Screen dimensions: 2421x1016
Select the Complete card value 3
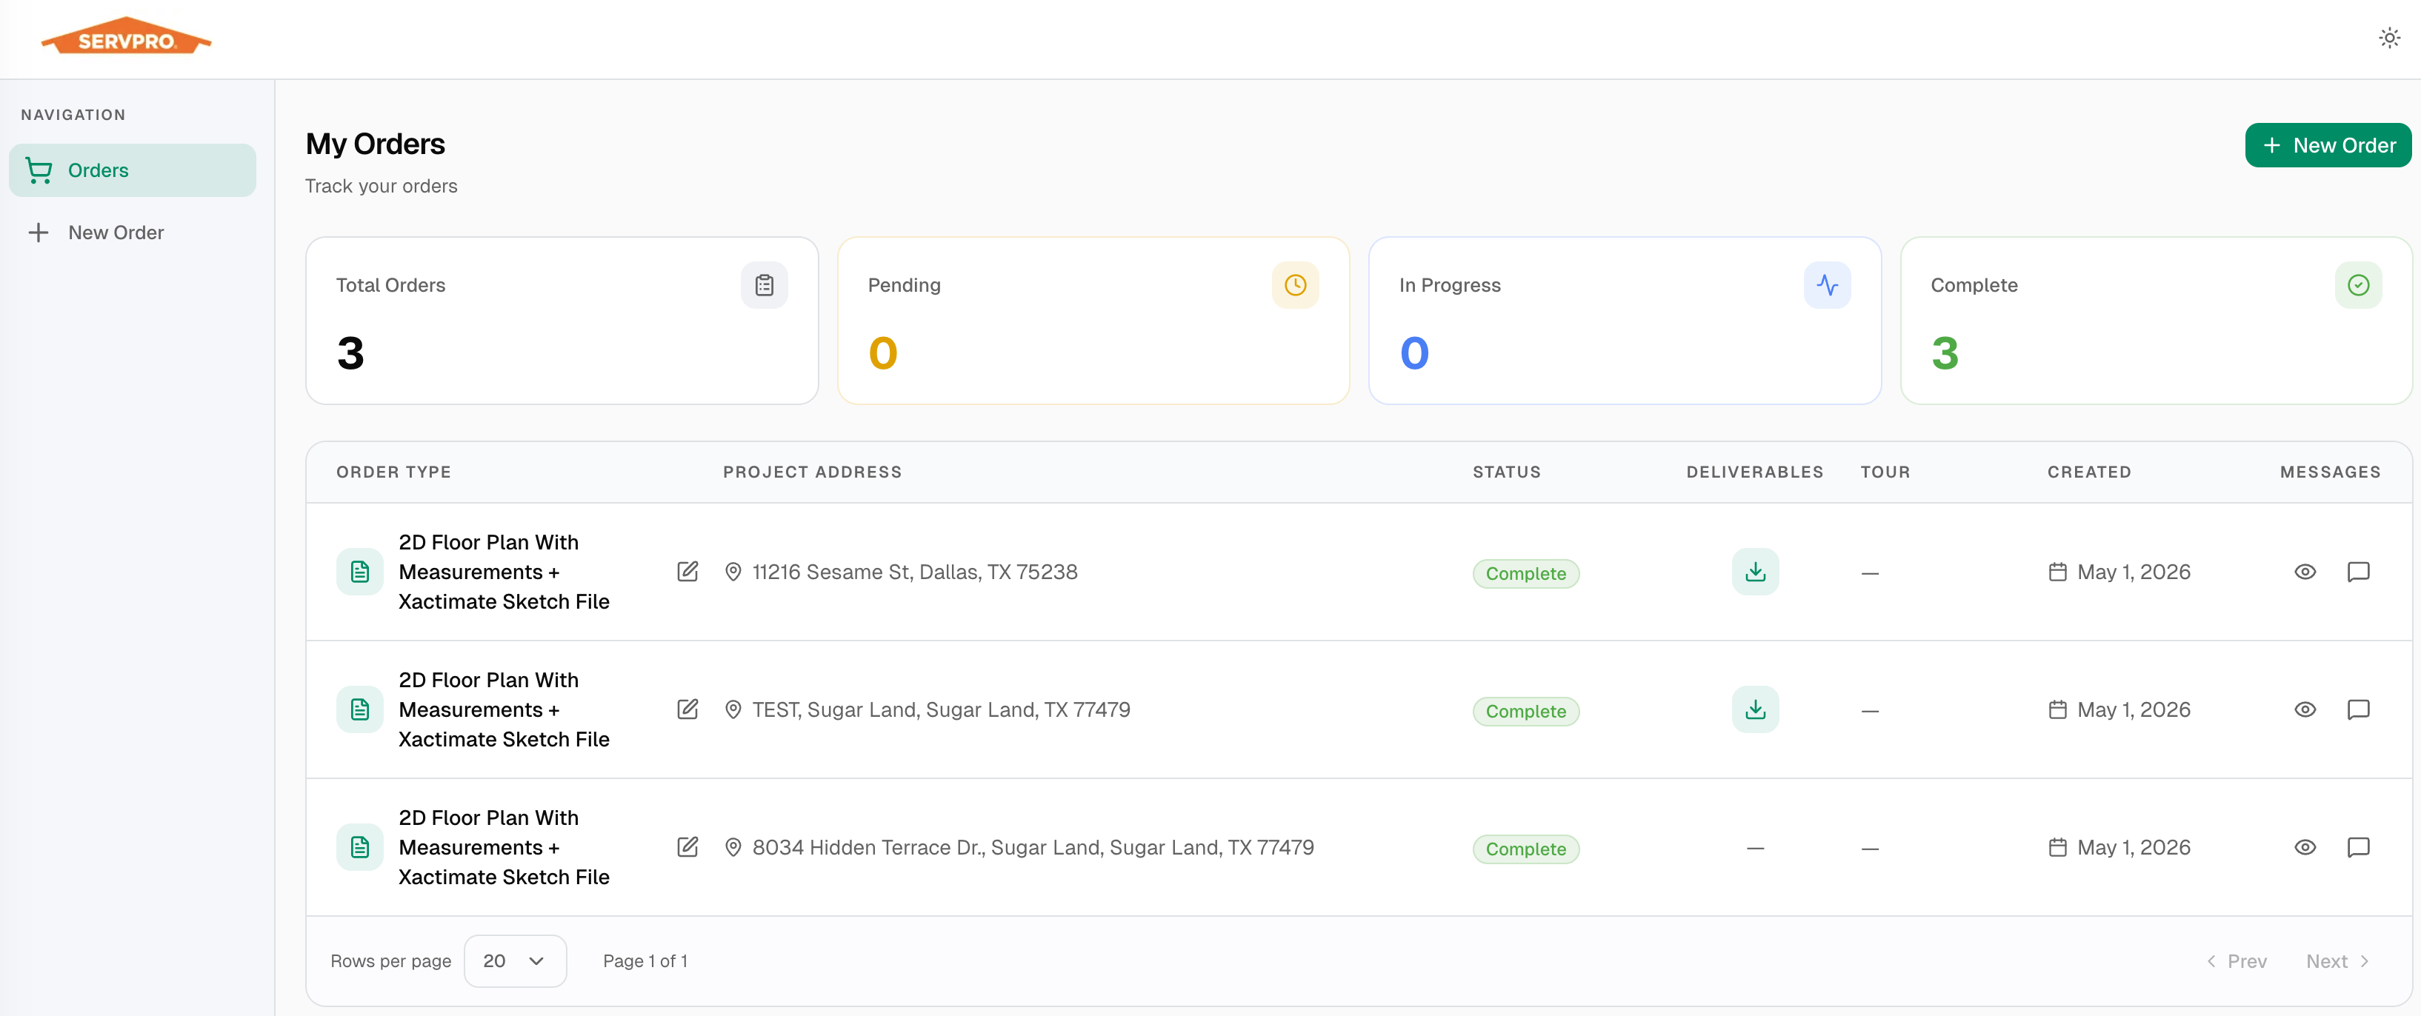pos(1945,353)
